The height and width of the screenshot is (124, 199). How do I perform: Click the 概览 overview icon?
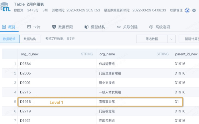(x=4, y=27)
